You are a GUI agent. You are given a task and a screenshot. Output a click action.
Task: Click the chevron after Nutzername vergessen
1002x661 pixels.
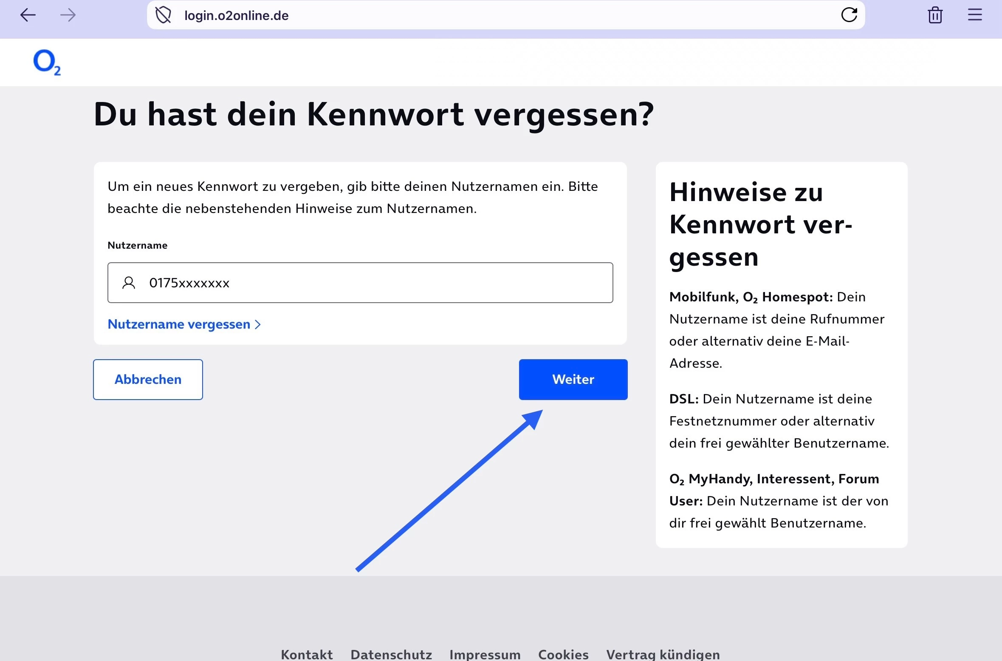coord(258,325)
